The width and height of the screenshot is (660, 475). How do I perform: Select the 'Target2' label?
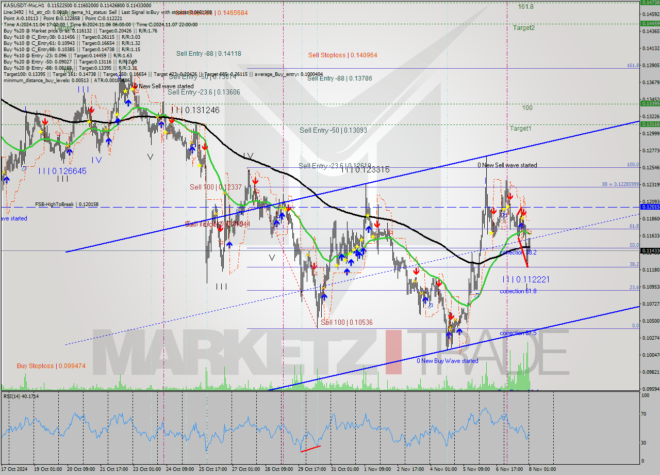[x=524, y=28]
